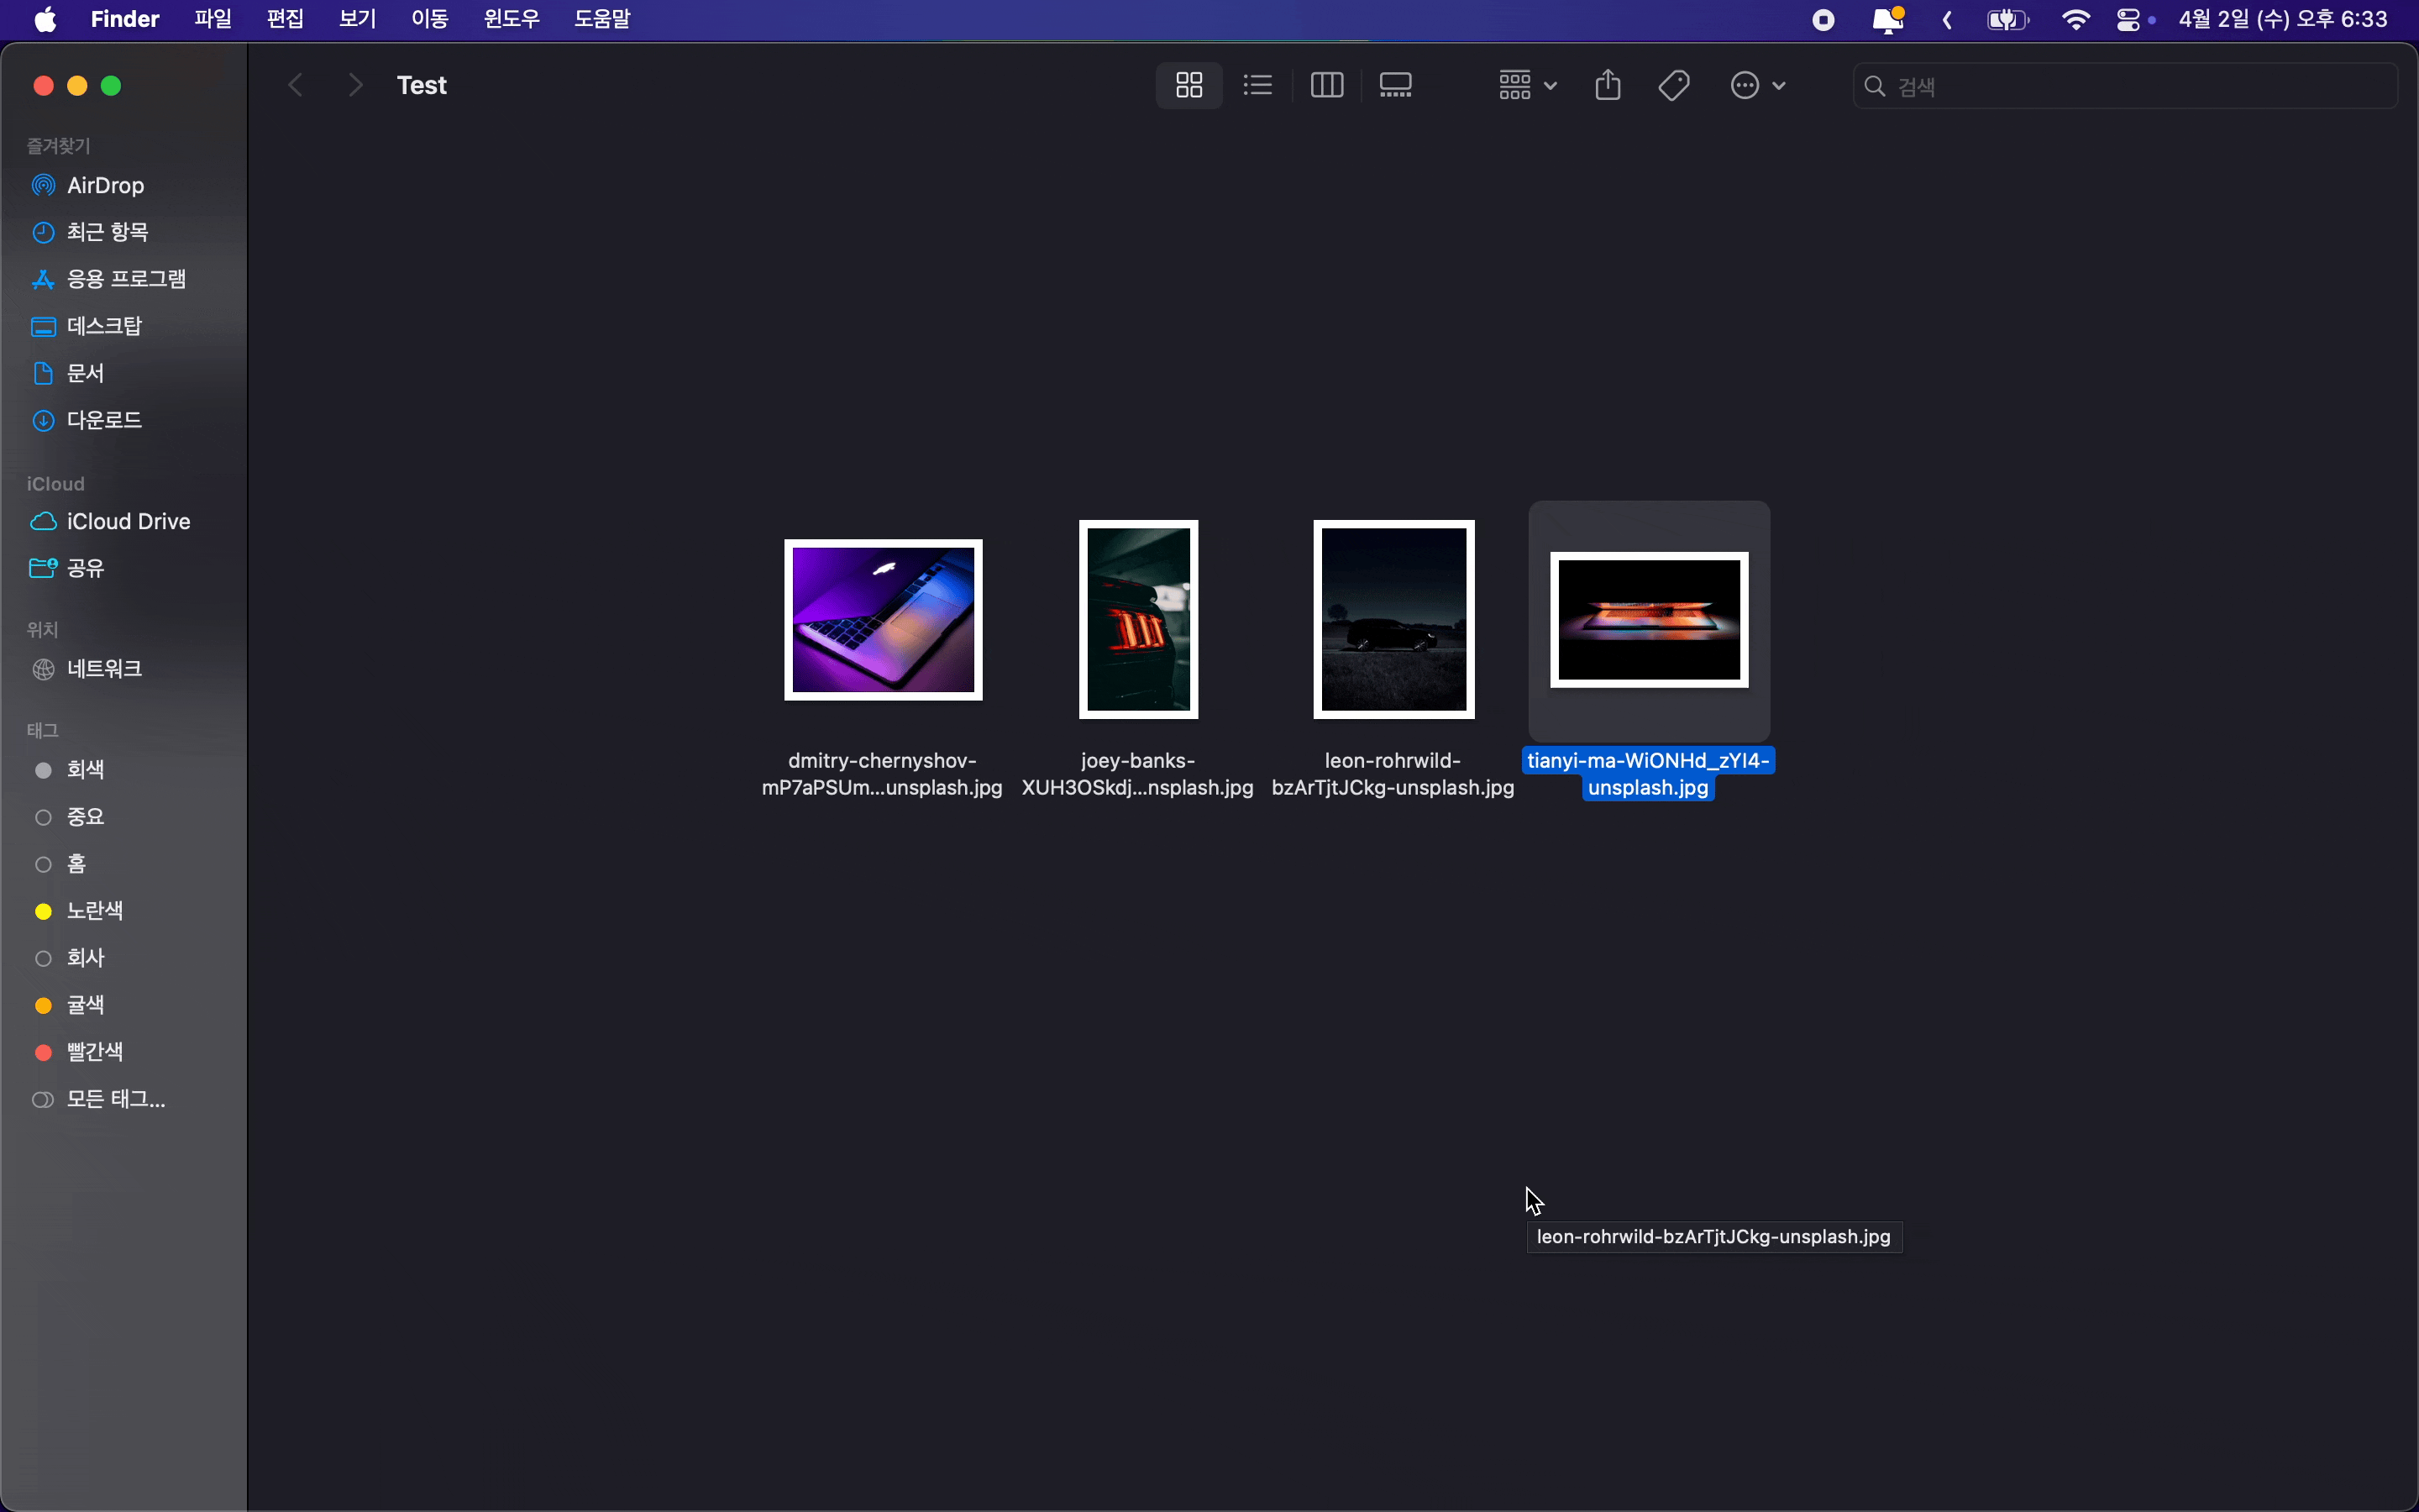Open the 도움말 menu
The image size is (2419, 1512).
[x=601, y=19]
